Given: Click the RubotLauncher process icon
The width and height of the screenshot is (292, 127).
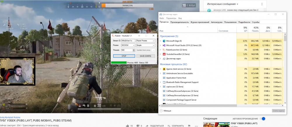Looking at the screenshot, I should pyautogui.click(x=164, y=50).
